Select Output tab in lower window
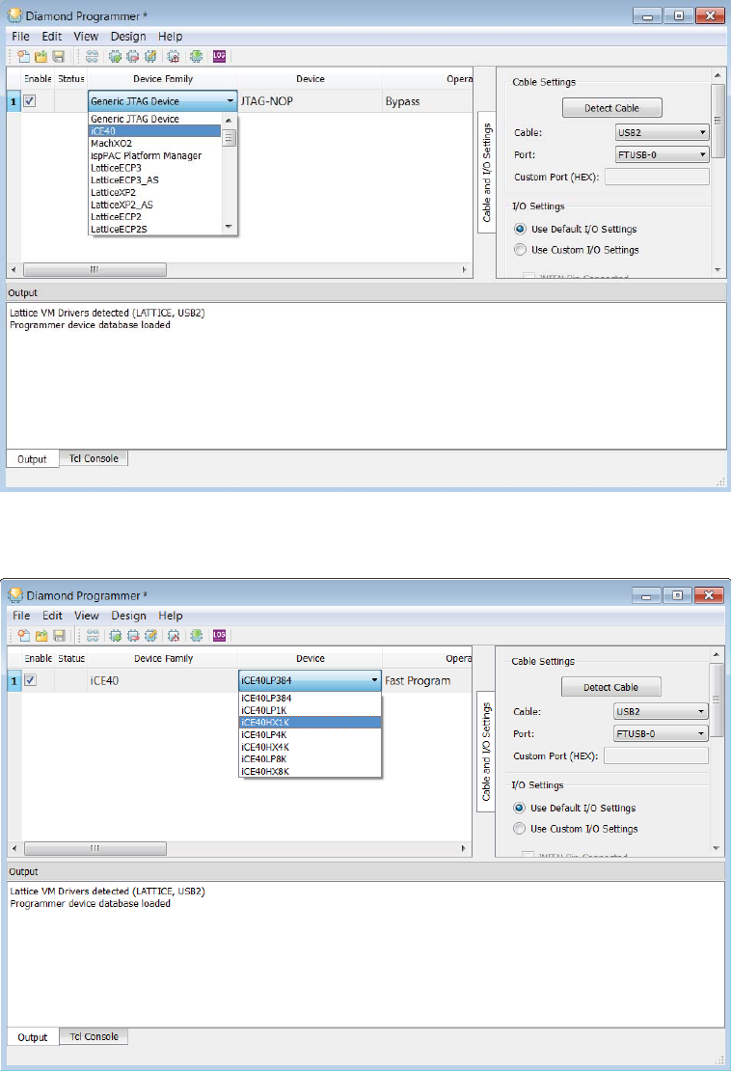731x1071 pixels. [33, 1037]
